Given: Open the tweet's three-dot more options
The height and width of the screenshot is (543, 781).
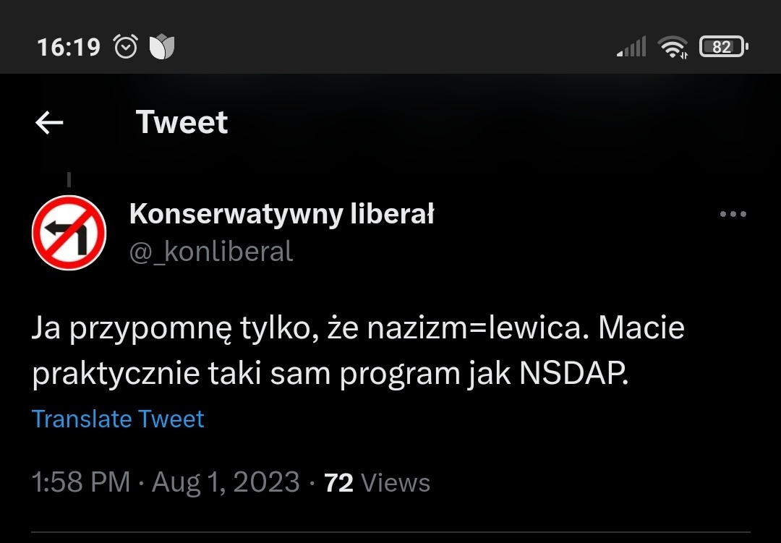Looking at the screenshot, I should pyautogui.click(x=733, y=214).
